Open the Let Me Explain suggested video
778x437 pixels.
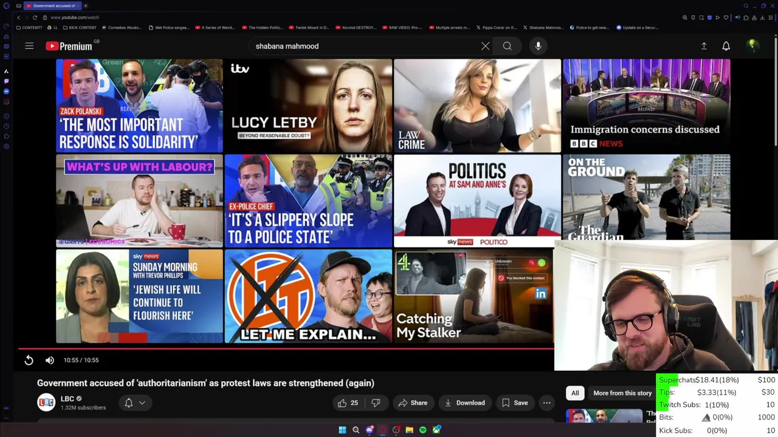pyautogui.click(x=308, y=297)
